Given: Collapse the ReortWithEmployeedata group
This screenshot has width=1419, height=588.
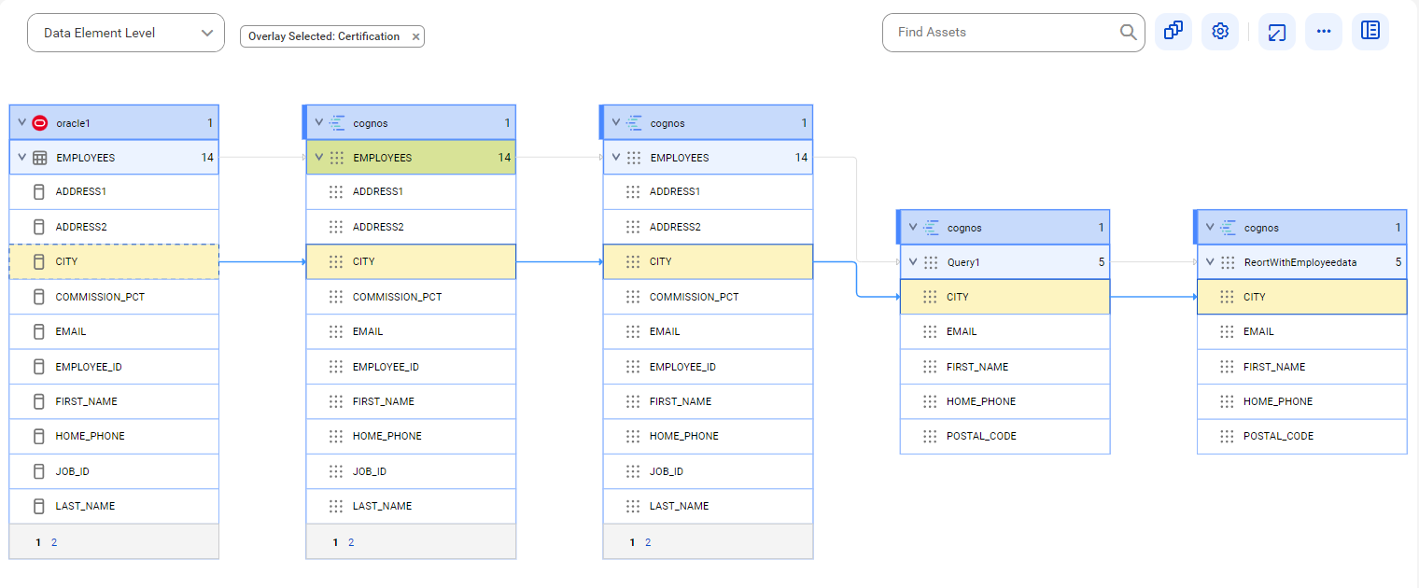Looking at the screenshot, I should [1210, 262].
